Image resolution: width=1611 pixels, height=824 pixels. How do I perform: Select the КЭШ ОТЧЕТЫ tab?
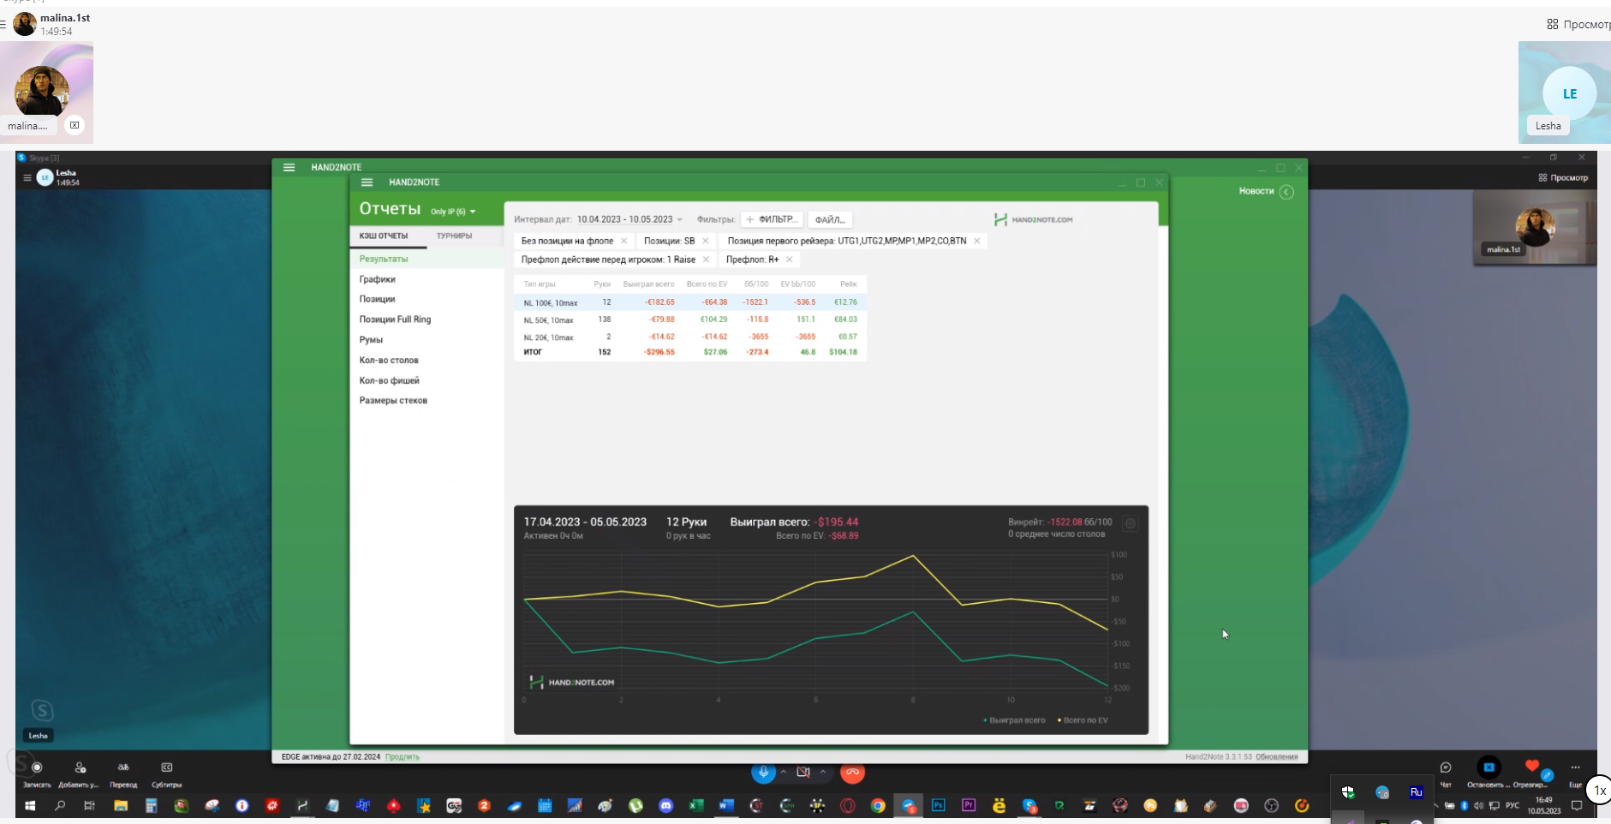click(x=384, y=236)
